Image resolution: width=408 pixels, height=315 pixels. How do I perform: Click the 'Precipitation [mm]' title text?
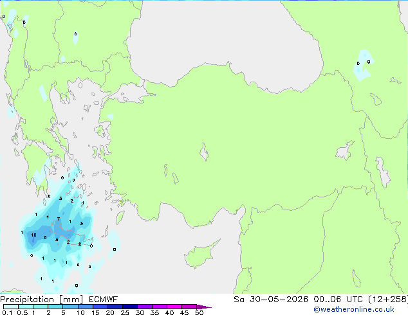pyautogui.click(x=42, y=300)
